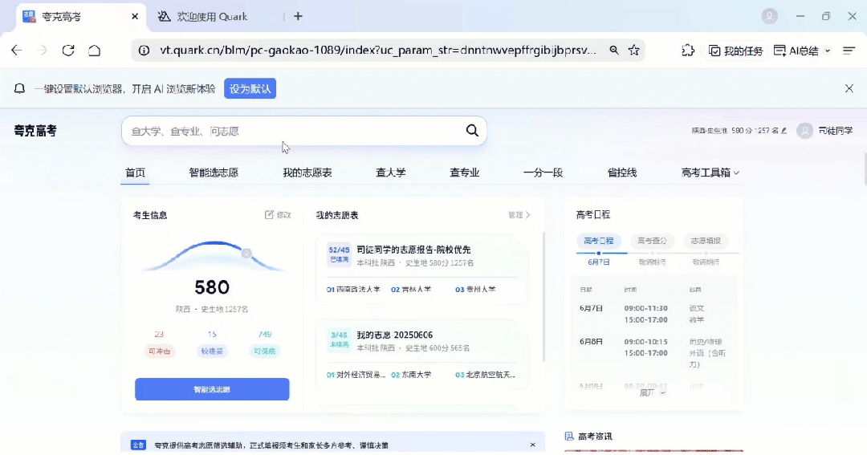867x455 pixels.
Task: Click the search magnifier icon
Action: coord(472,131)
